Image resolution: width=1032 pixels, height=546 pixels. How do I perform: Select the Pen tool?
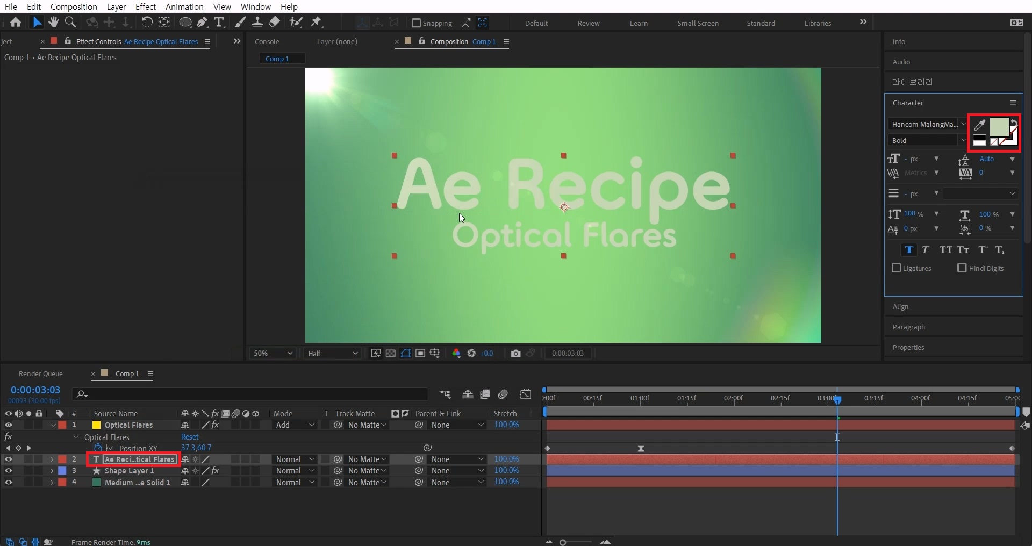point(202,22)
